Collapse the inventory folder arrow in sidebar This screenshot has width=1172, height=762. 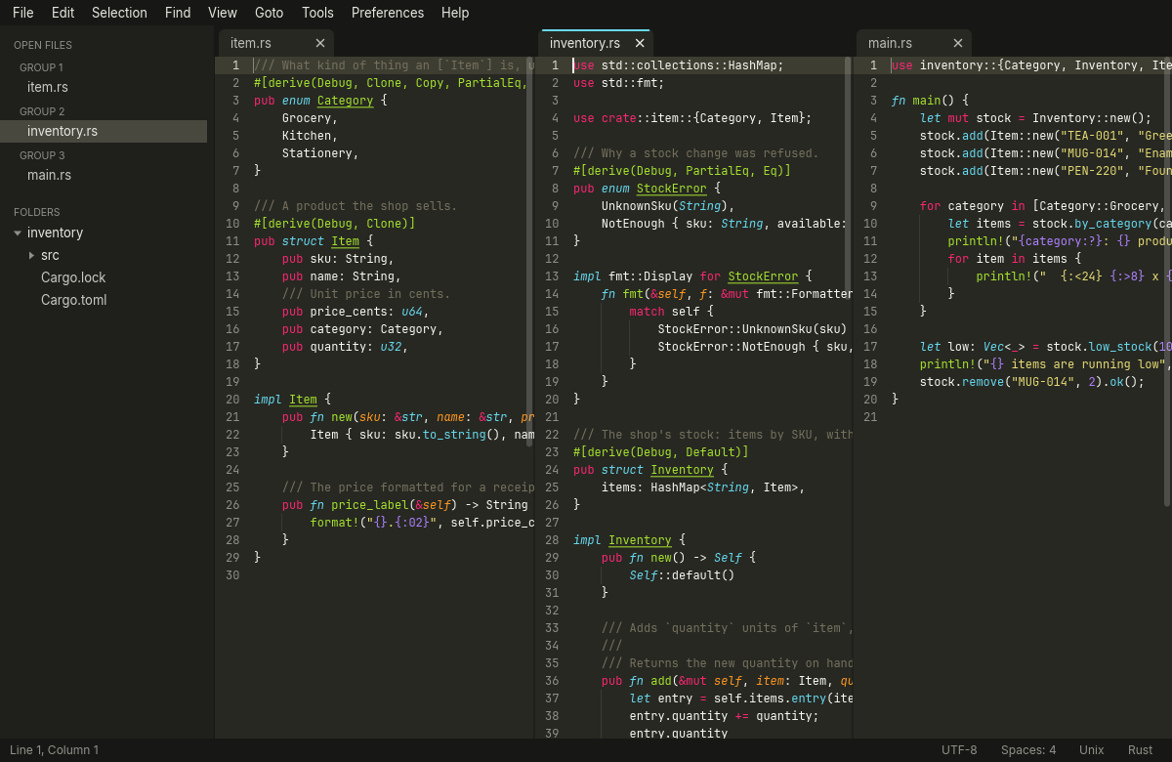[x=18, y=233]
